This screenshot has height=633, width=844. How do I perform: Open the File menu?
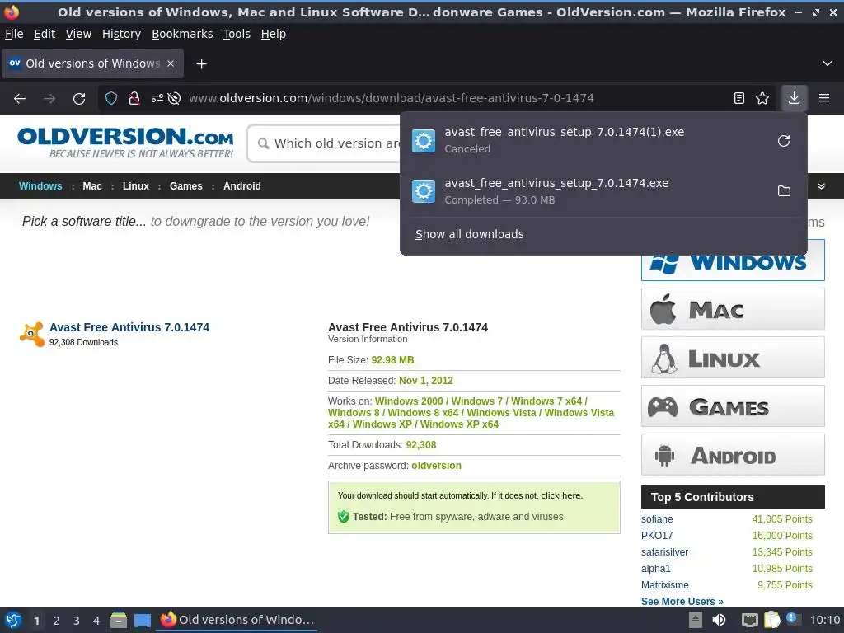(14, 34)
